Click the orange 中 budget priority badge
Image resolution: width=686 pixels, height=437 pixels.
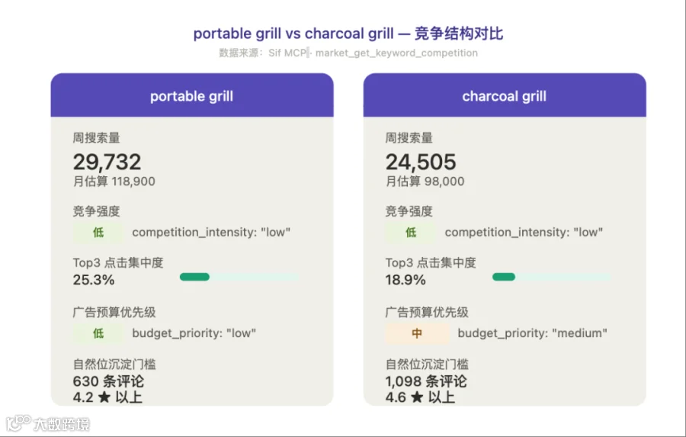417,334
